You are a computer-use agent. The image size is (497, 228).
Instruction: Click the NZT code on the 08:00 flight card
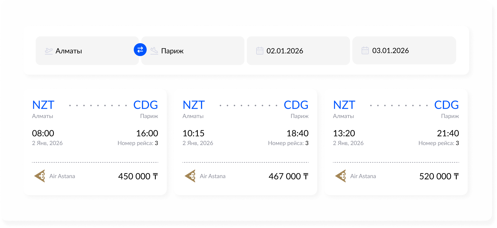click(43, 105)
